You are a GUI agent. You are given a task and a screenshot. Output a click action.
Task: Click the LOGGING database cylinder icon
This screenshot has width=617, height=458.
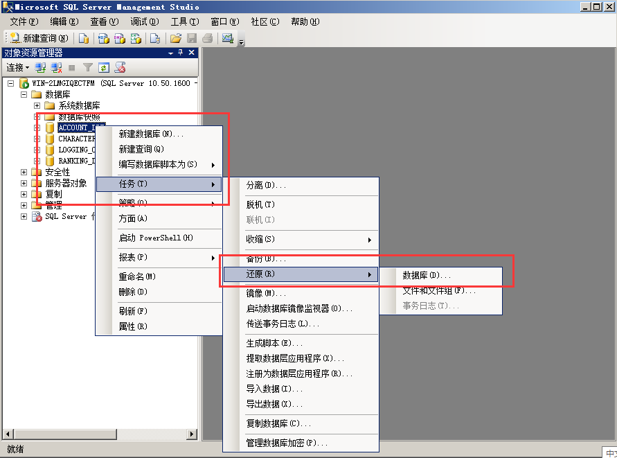(x=50, y=150)
